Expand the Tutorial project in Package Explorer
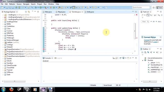164x92 pixels. [x=3, y=70]
